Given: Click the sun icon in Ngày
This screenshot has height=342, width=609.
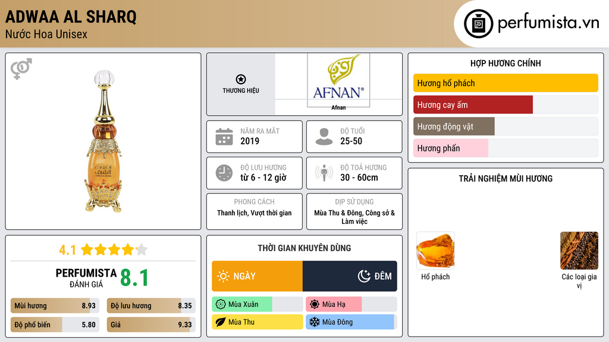Looking at the screenshot, I should [223, 276].
